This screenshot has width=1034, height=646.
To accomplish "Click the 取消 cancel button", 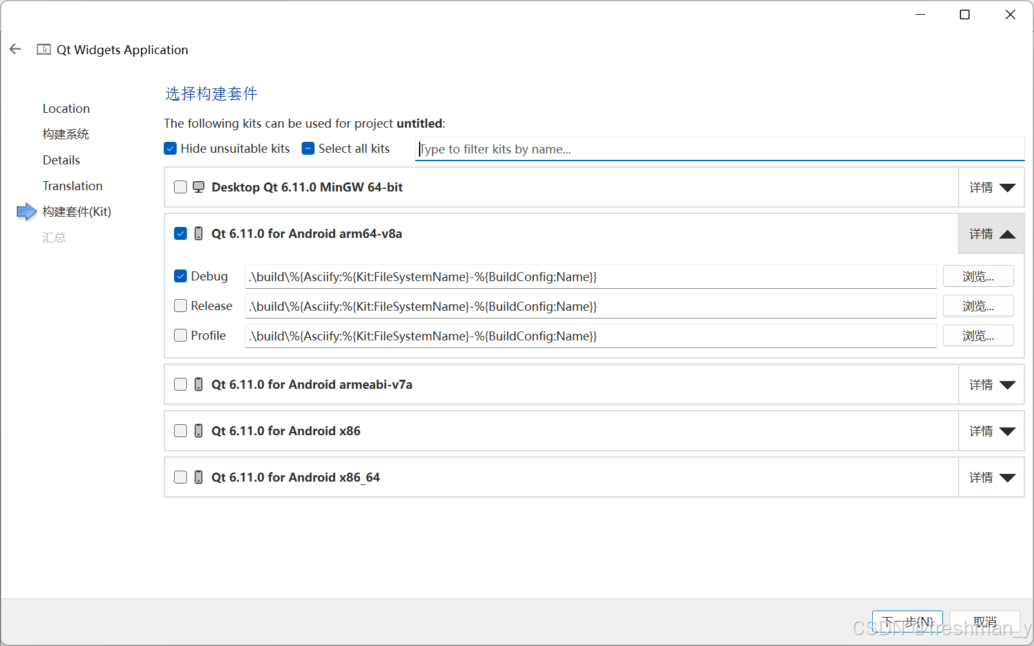I will click(x=985, y=622).
